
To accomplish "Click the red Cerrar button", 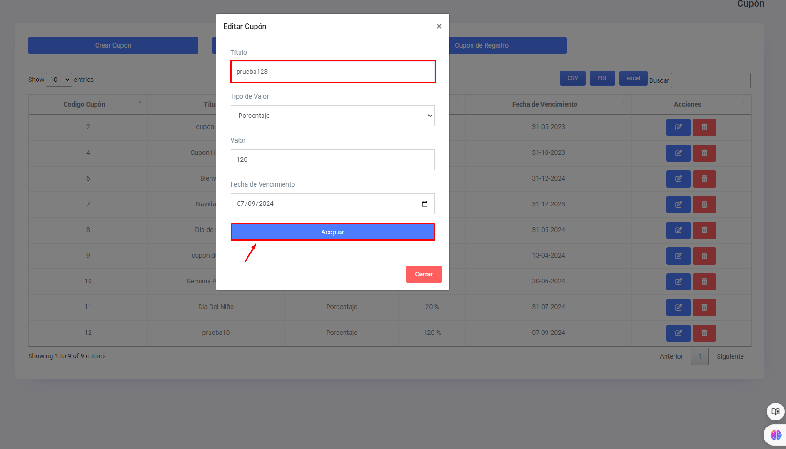I will (x=423, y=274).
